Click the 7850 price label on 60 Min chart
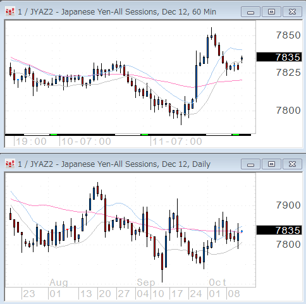This screenshot has width=306, height=304. (288, 35)
